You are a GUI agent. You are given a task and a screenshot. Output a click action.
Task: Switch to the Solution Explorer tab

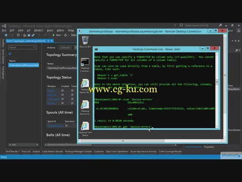tap(193, 147)
